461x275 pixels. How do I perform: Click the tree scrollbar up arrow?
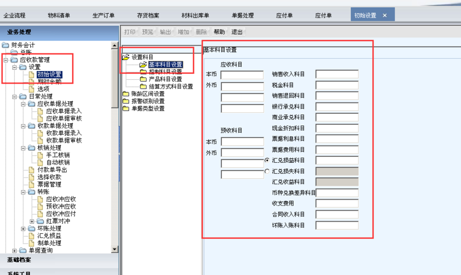[x=115, y=45]
